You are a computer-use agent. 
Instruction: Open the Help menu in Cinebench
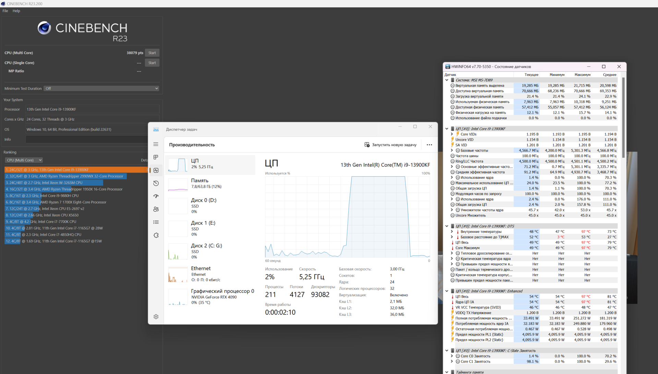pyautogui.click(x=16, y=11)
